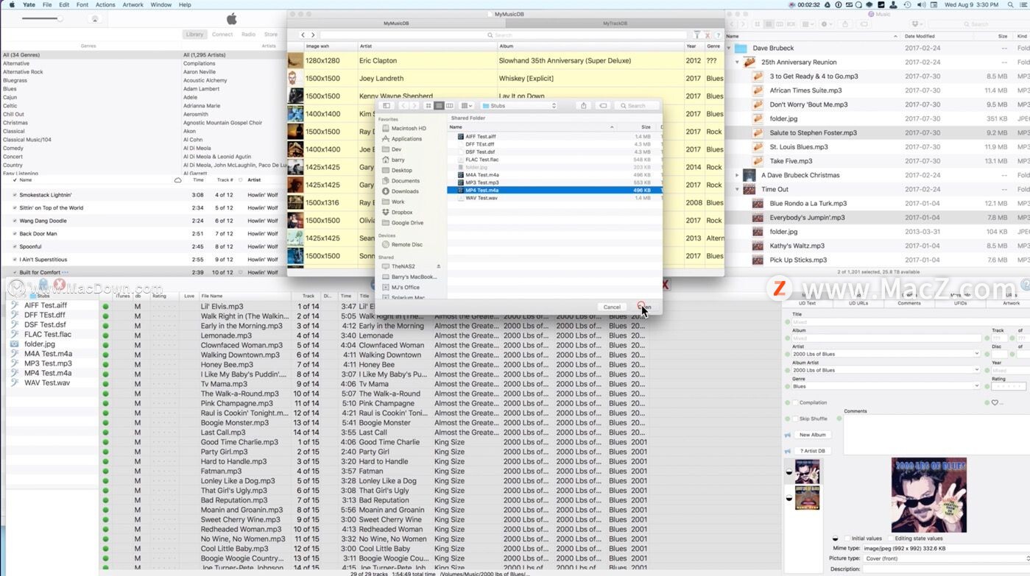Toggle Compilation checkbox
The height and width of the screenshot is (576, 1030).
(795, 402)
